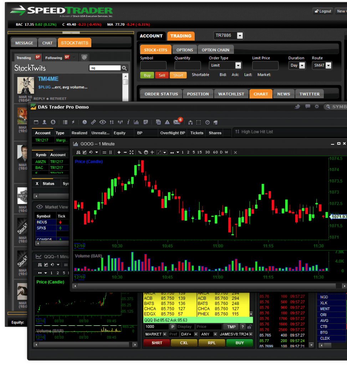This screenshot has width=347, height=365.
Task: Open the WATCHLIST tab
Action: 231,94
